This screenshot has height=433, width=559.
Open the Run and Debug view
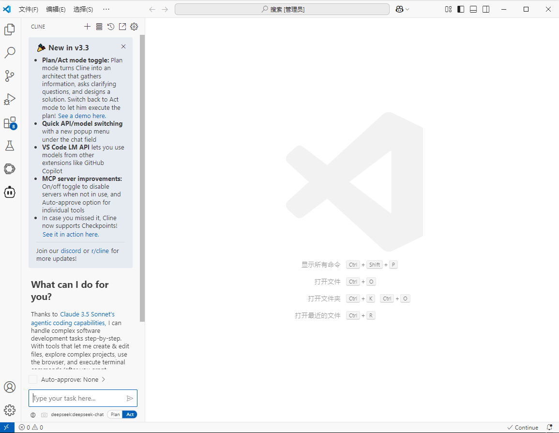(x=10, y=99)
